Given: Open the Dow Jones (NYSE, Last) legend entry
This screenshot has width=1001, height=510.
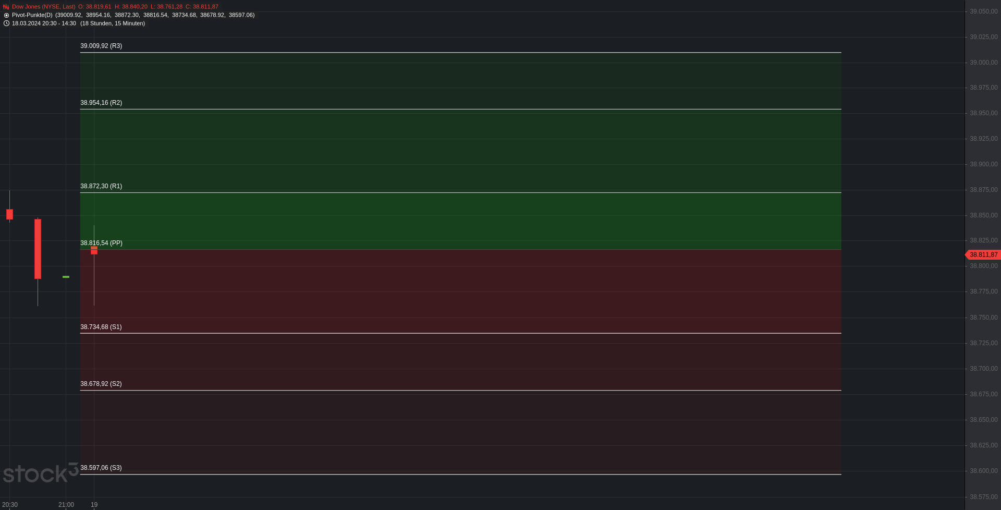Looking at the screenshot, I should click(44, 7).
